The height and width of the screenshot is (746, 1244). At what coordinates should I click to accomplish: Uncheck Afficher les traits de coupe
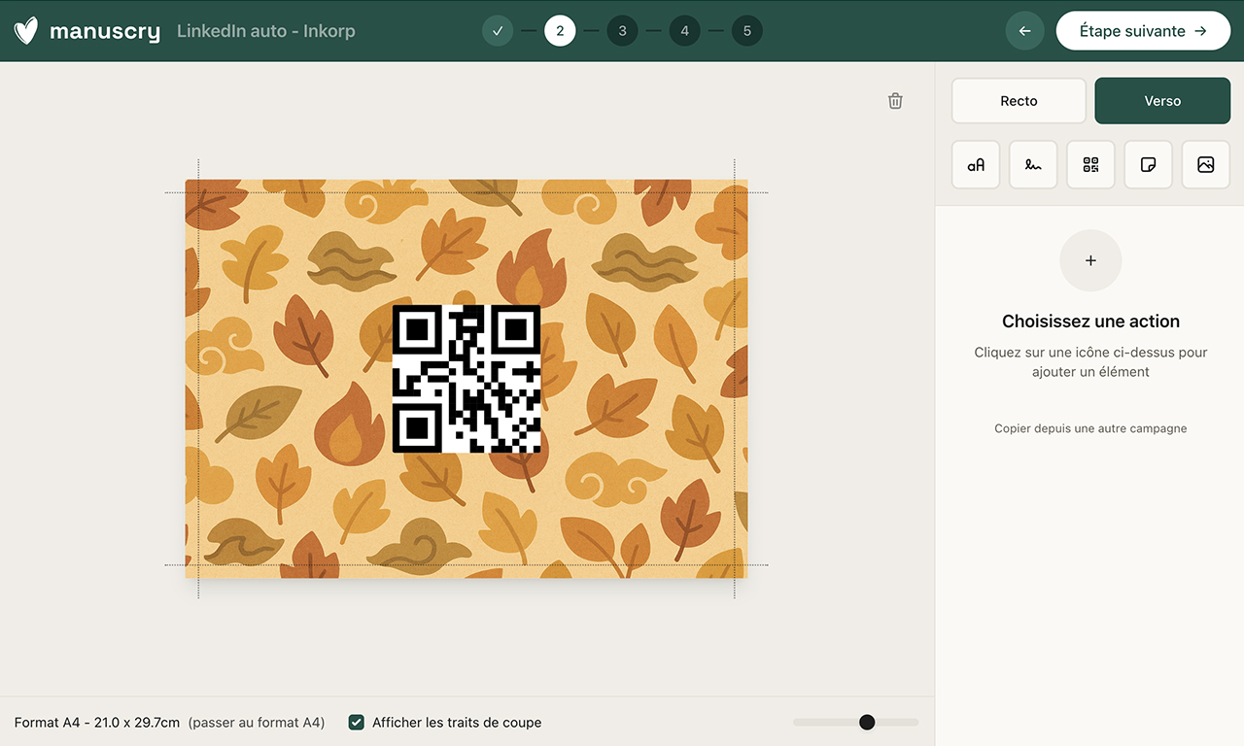coord(357,722)
